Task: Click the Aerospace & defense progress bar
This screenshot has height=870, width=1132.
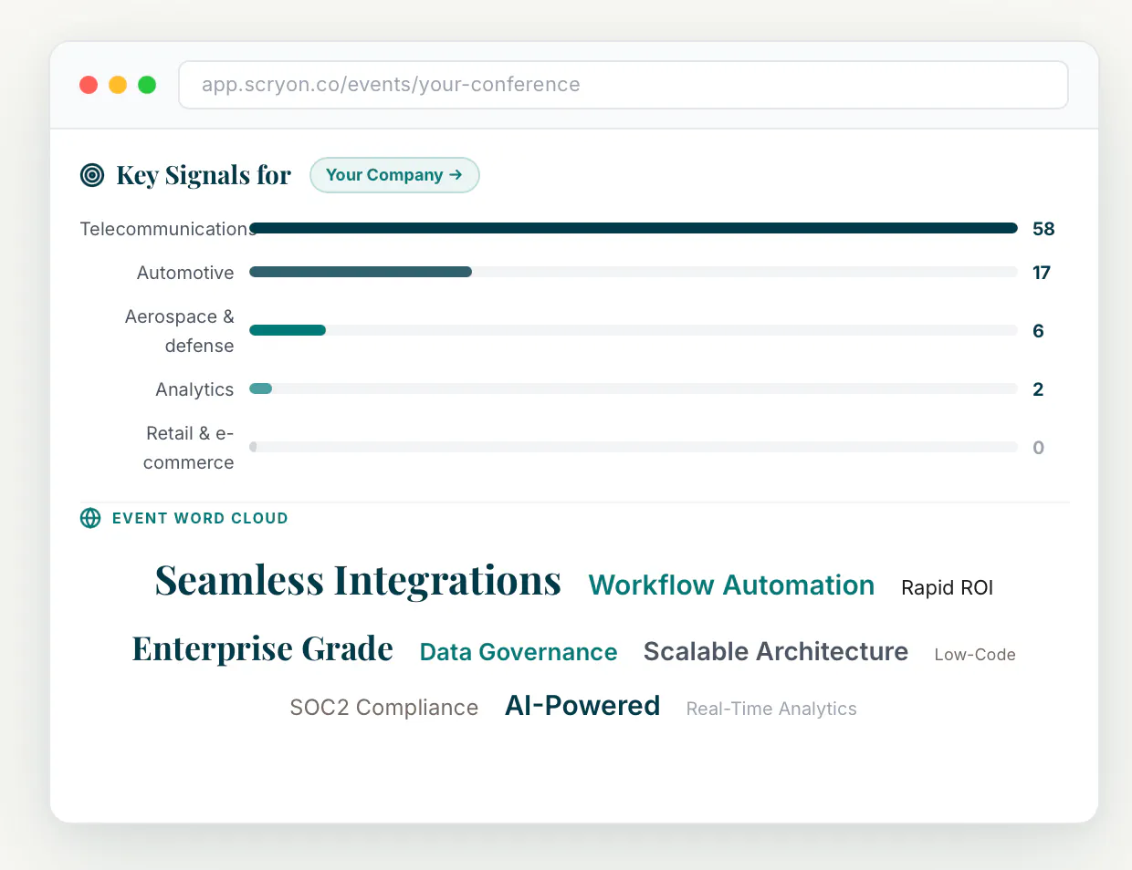Action: (x=634, y=330)
